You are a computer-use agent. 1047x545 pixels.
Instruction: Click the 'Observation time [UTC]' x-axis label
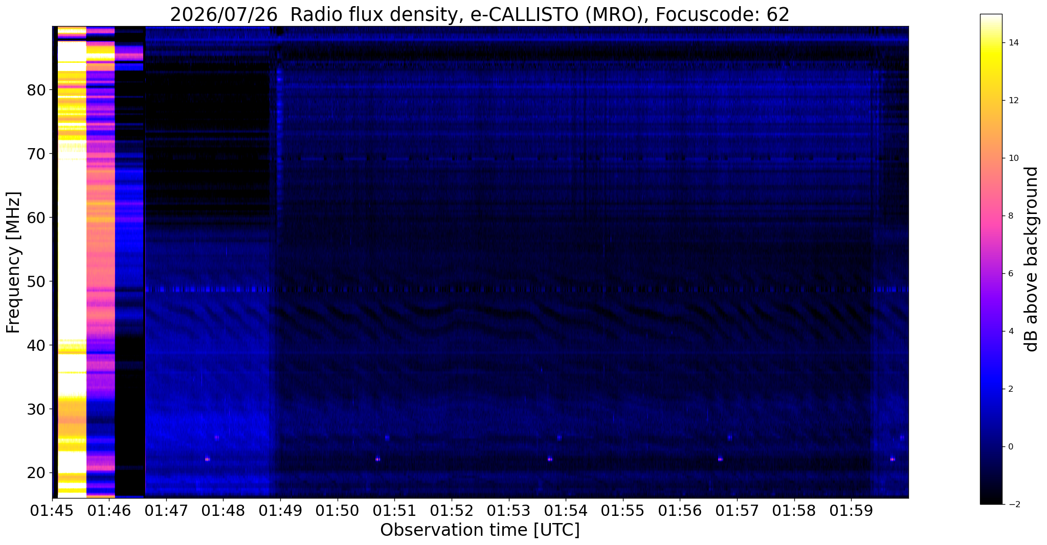[x=480, y=530]
